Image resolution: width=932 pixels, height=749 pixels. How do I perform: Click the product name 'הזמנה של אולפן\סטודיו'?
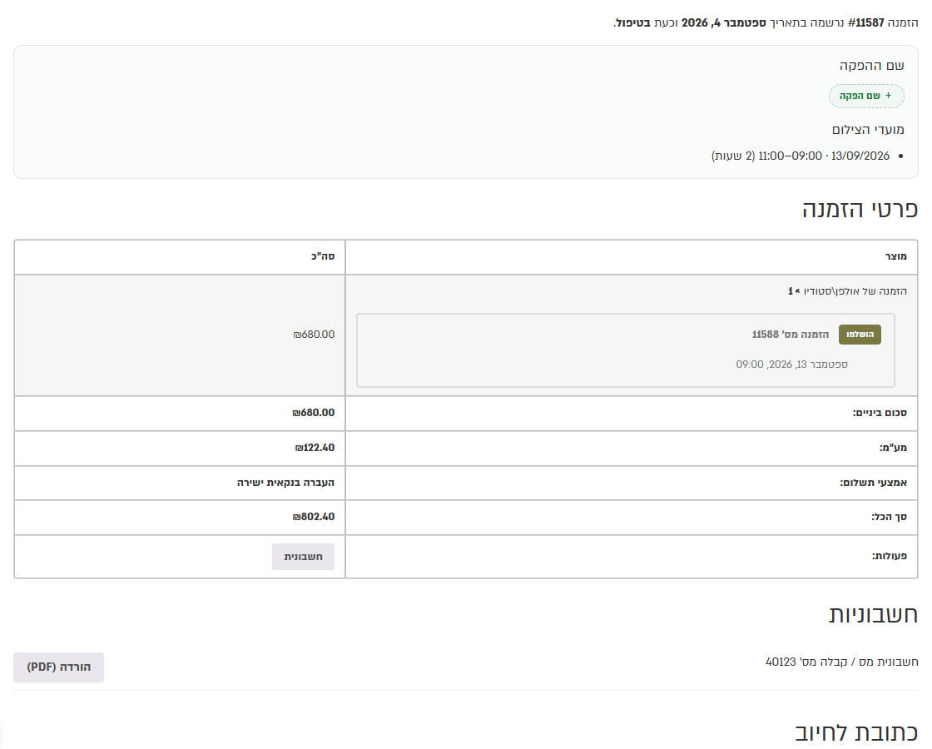tap(855, 291)
